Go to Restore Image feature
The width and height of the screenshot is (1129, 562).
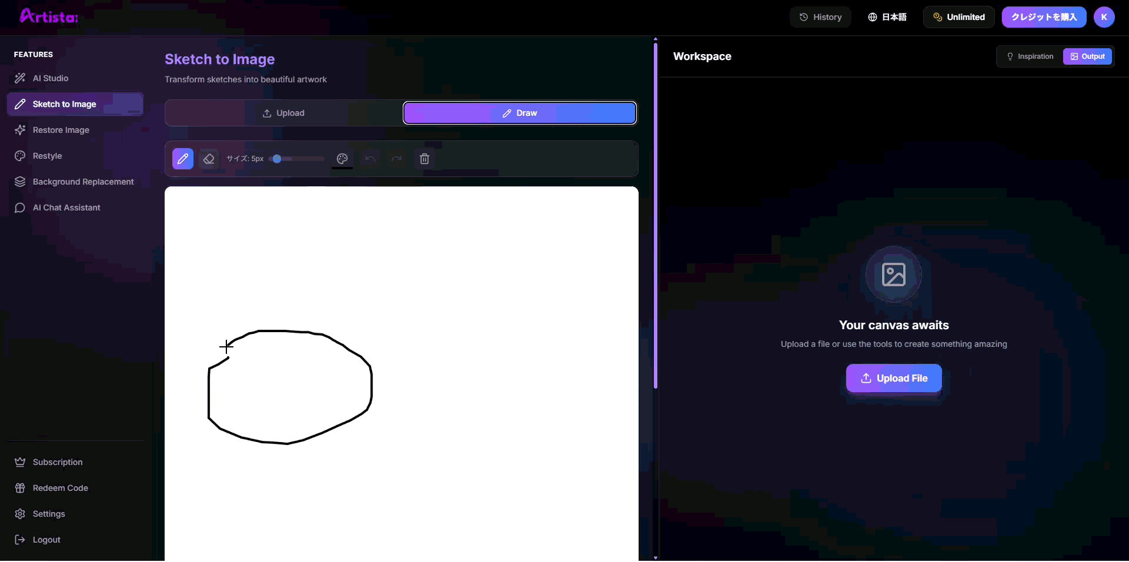(61, 130)
